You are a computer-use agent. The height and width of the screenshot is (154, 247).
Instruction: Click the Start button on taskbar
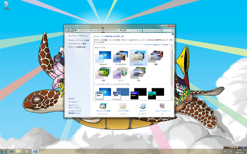coord(3,152)
